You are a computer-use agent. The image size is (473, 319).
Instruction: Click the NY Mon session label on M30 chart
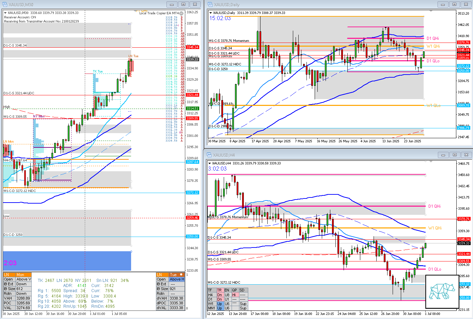(39, 116)
